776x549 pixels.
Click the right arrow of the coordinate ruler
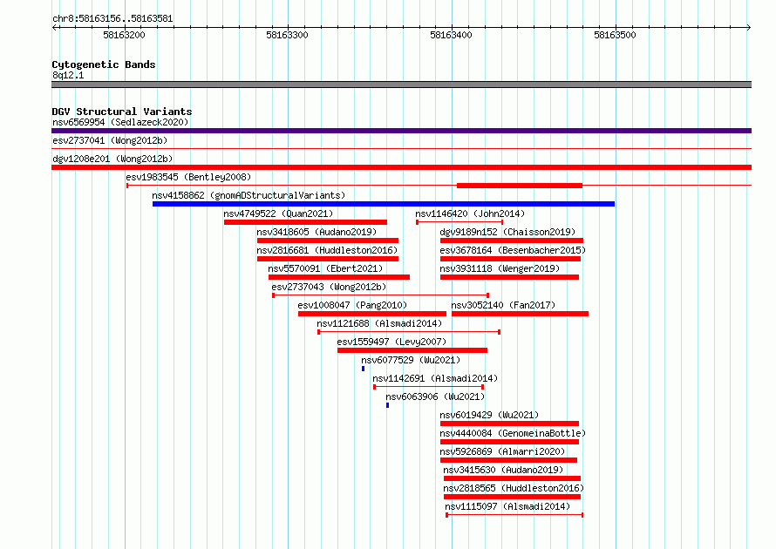tap(749, 28)
